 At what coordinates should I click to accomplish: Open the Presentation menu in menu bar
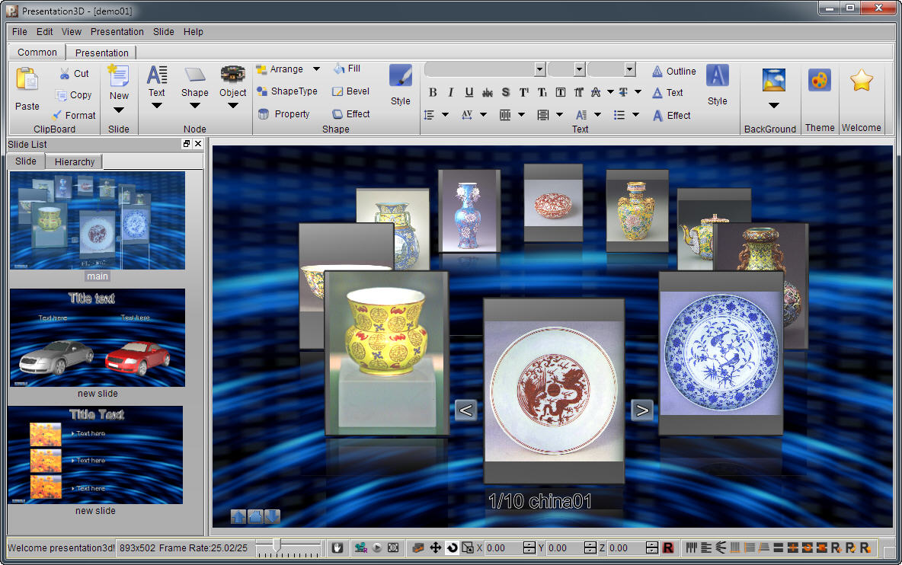[x=117, y=32]
